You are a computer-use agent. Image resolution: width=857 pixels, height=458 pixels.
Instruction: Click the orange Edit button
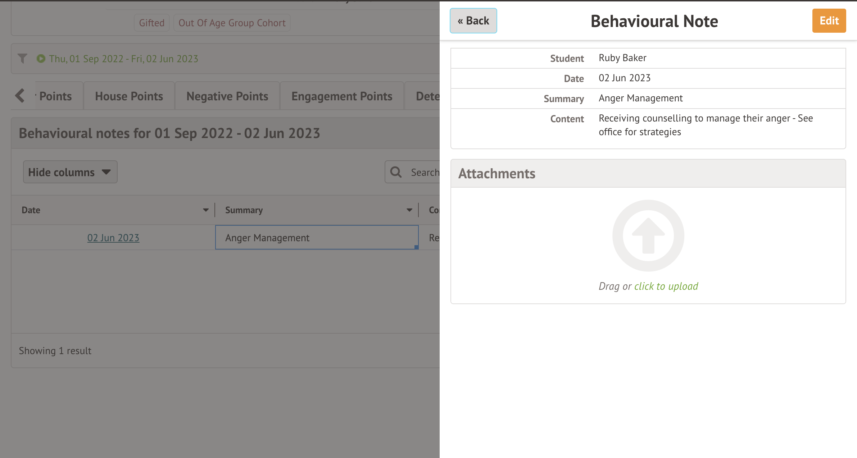pos(829,21)
